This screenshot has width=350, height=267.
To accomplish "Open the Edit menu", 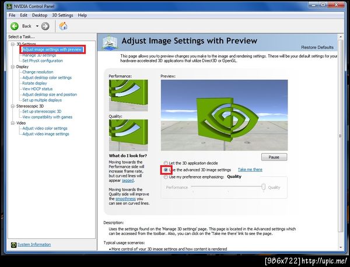I will point(24,15).
